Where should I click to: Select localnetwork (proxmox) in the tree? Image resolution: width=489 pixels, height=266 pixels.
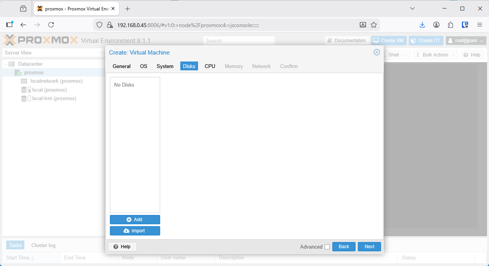56,81
